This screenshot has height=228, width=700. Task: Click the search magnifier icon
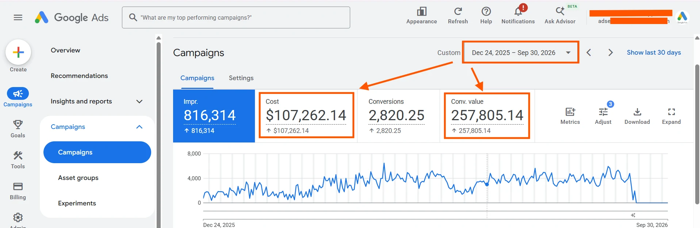click(x=133, y=17)
